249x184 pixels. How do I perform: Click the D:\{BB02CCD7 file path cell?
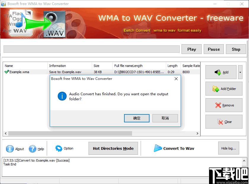tap(139, 72)
